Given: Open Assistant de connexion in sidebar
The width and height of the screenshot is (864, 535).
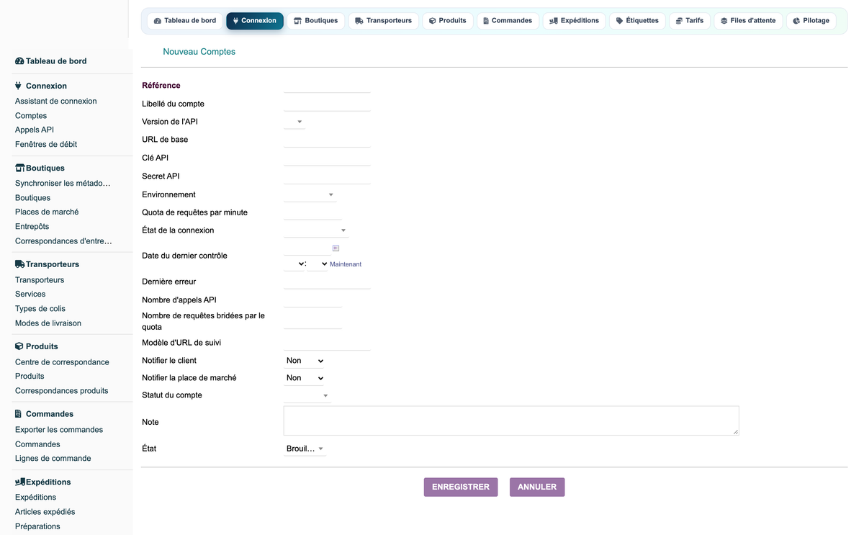Looking at the screenshot, I should click(x=56, y=102).
